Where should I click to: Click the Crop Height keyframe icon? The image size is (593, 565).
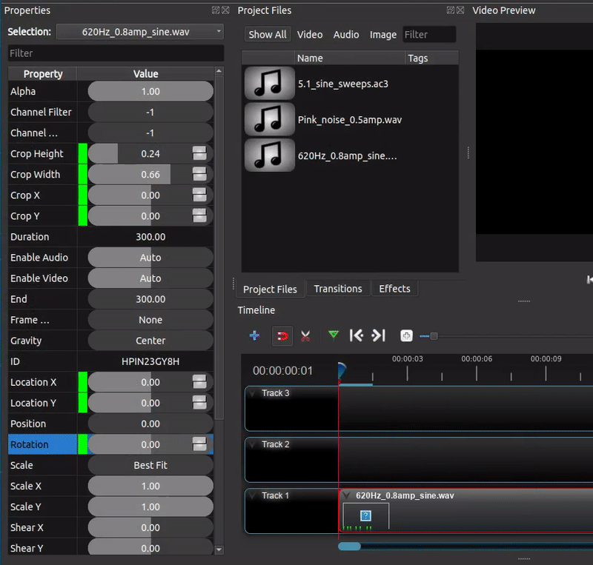coord(199,153)
